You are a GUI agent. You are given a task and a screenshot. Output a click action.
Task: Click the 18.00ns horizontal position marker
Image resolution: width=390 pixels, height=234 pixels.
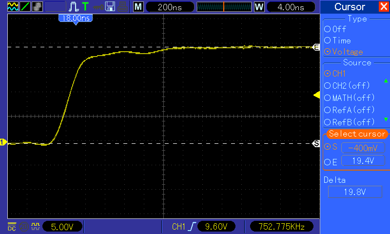point(76,19)
